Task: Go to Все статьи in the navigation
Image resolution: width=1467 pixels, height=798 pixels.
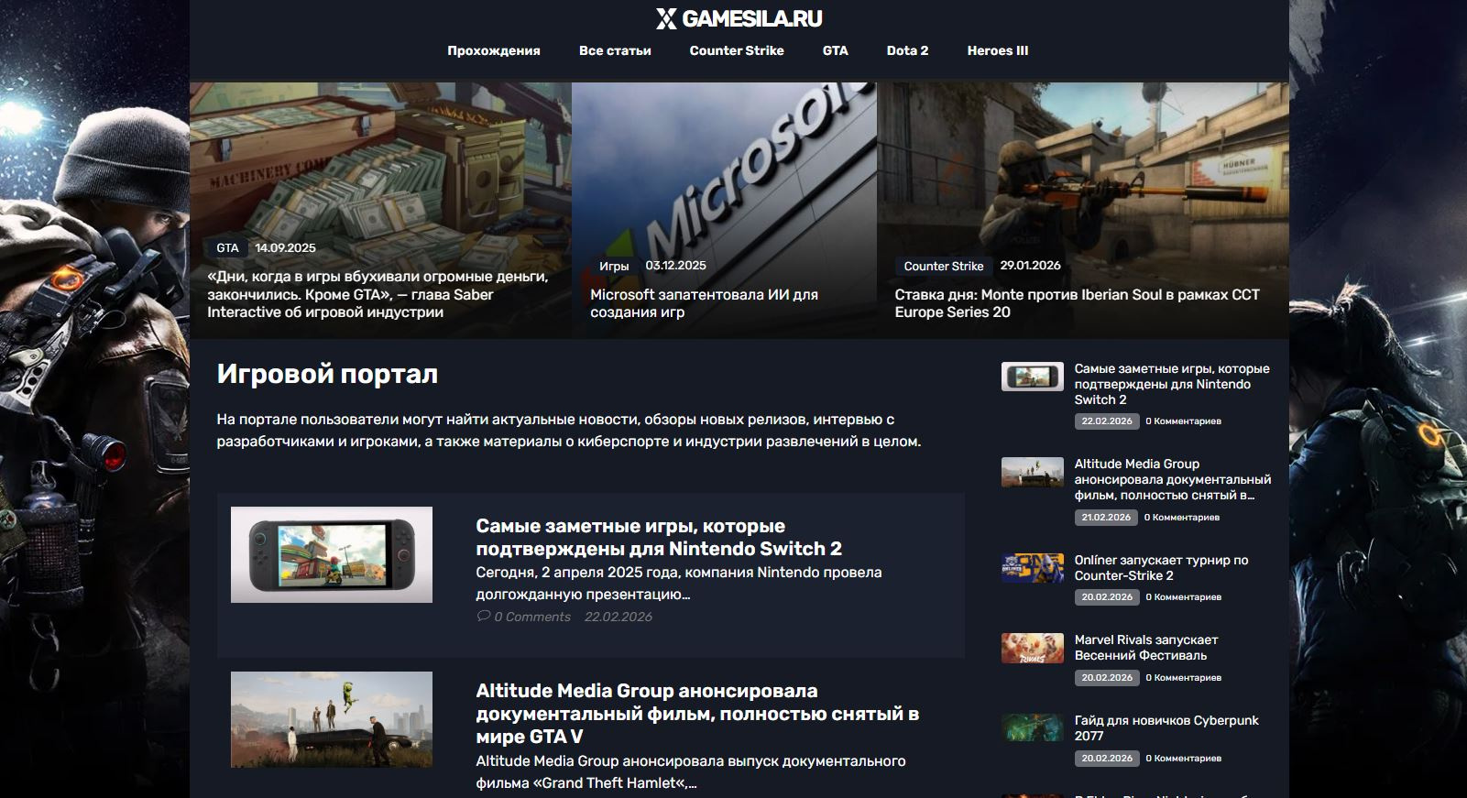Action: coord(615,50)
